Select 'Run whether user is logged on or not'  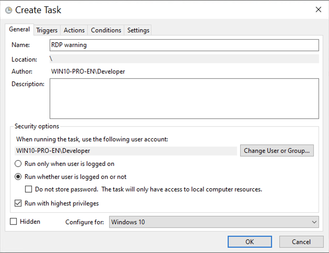[x=18, y=177]
